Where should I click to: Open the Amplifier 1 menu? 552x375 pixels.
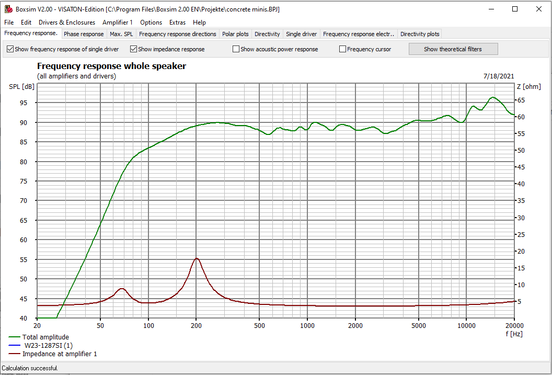pos(118,22)
